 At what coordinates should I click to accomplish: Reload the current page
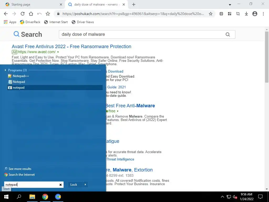23,14
